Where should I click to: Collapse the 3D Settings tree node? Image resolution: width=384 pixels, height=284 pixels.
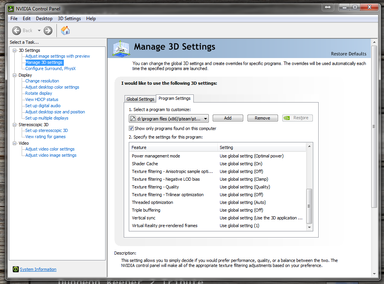[x=15, y=50]
